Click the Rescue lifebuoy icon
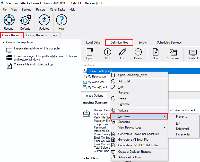200x162 pixels. point(9,20)
